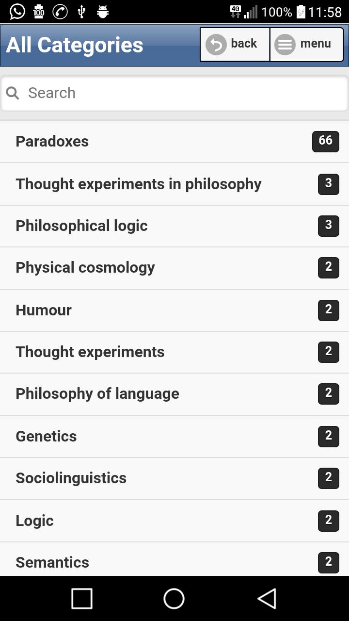
Task: Tap the Android debug bug icon
Action: click(103, 12)
